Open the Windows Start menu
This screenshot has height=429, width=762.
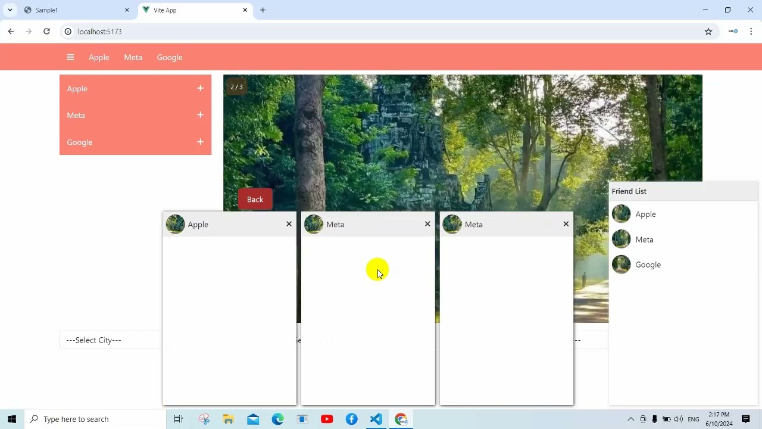point(12,419)
